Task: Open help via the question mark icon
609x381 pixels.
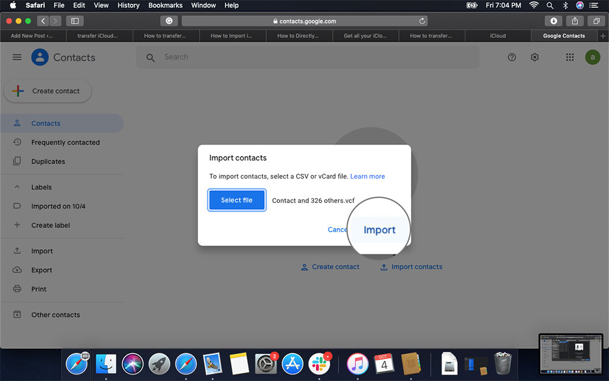Action: click(x=512, y=57)
